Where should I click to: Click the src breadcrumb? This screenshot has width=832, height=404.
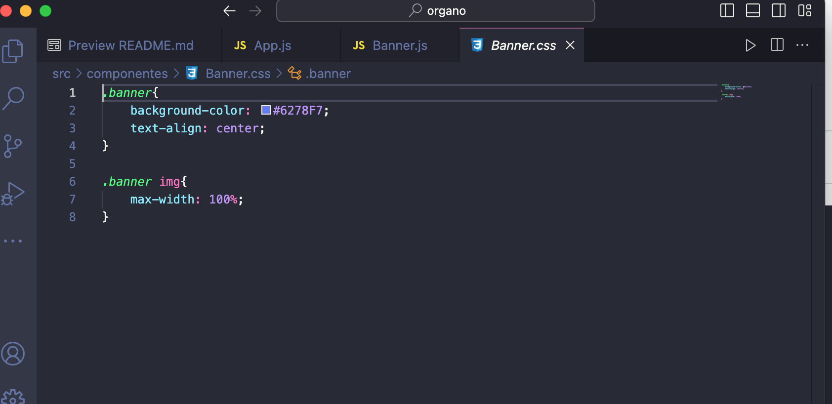pos(62,74)
